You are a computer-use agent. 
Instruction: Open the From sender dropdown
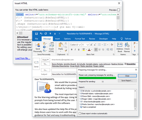46,60
